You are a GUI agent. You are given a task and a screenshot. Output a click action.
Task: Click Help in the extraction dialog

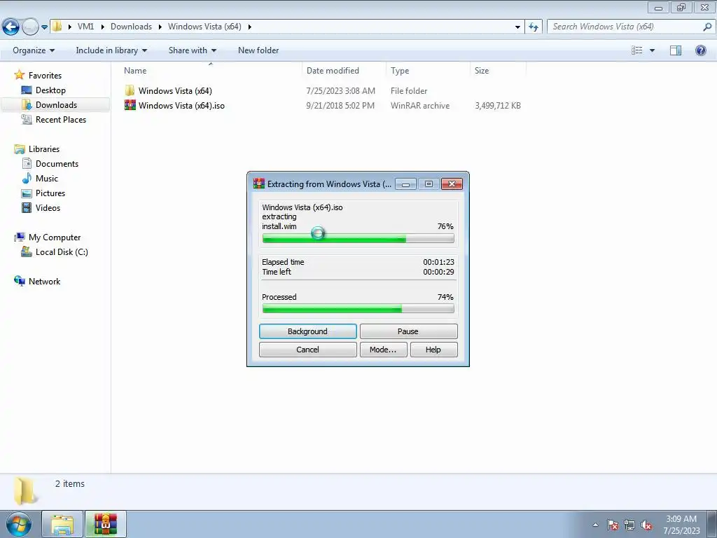pyautogui.click(x=434, y=350)
